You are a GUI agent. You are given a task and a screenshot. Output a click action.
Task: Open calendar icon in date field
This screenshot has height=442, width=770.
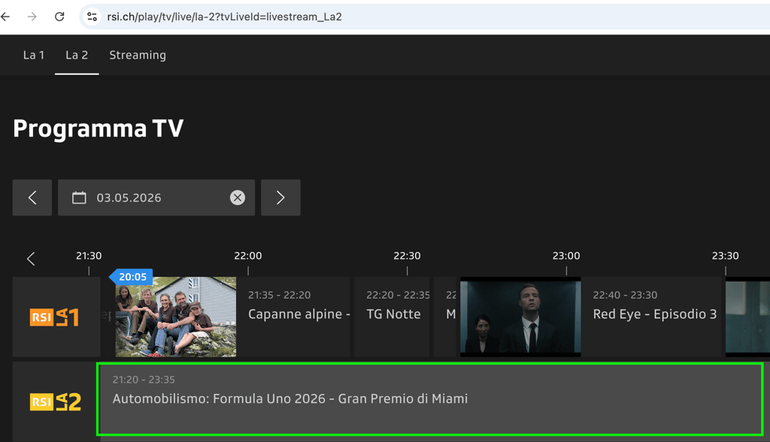pyautogui.click(x=79, y=197)
